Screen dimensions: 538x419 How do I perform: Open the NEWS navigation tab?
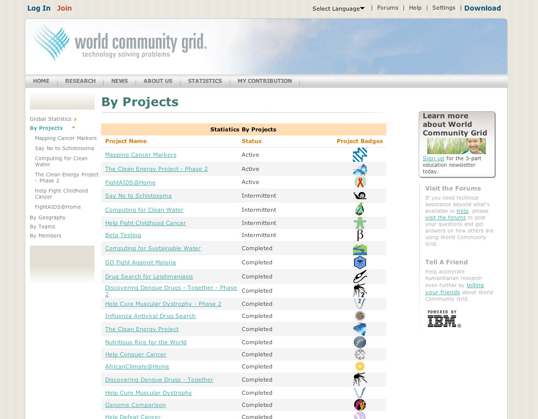[x=119, y=81]
